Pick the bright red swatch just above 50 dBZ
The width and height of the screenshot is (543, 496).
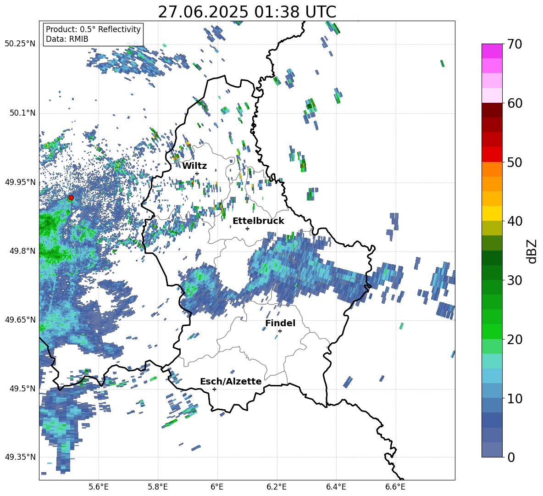492,154
